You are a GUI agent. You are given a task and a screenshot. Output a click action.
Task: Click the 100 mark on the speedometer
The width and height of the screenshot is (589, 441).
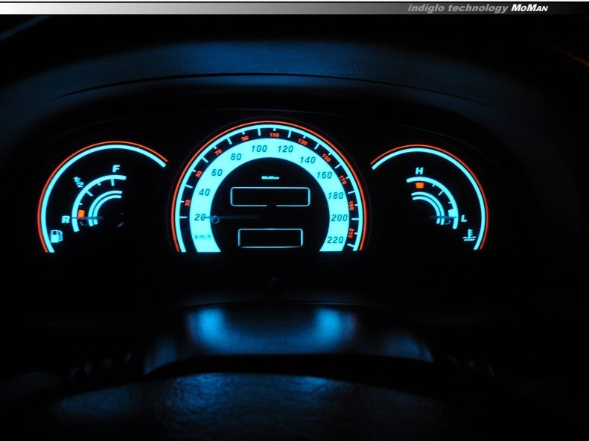pyautogui.click(x=259, y=149)
